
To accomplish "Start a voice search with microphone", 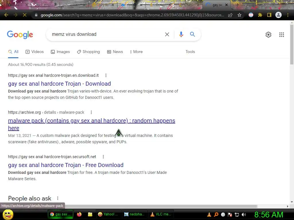I will click(181, 34).
